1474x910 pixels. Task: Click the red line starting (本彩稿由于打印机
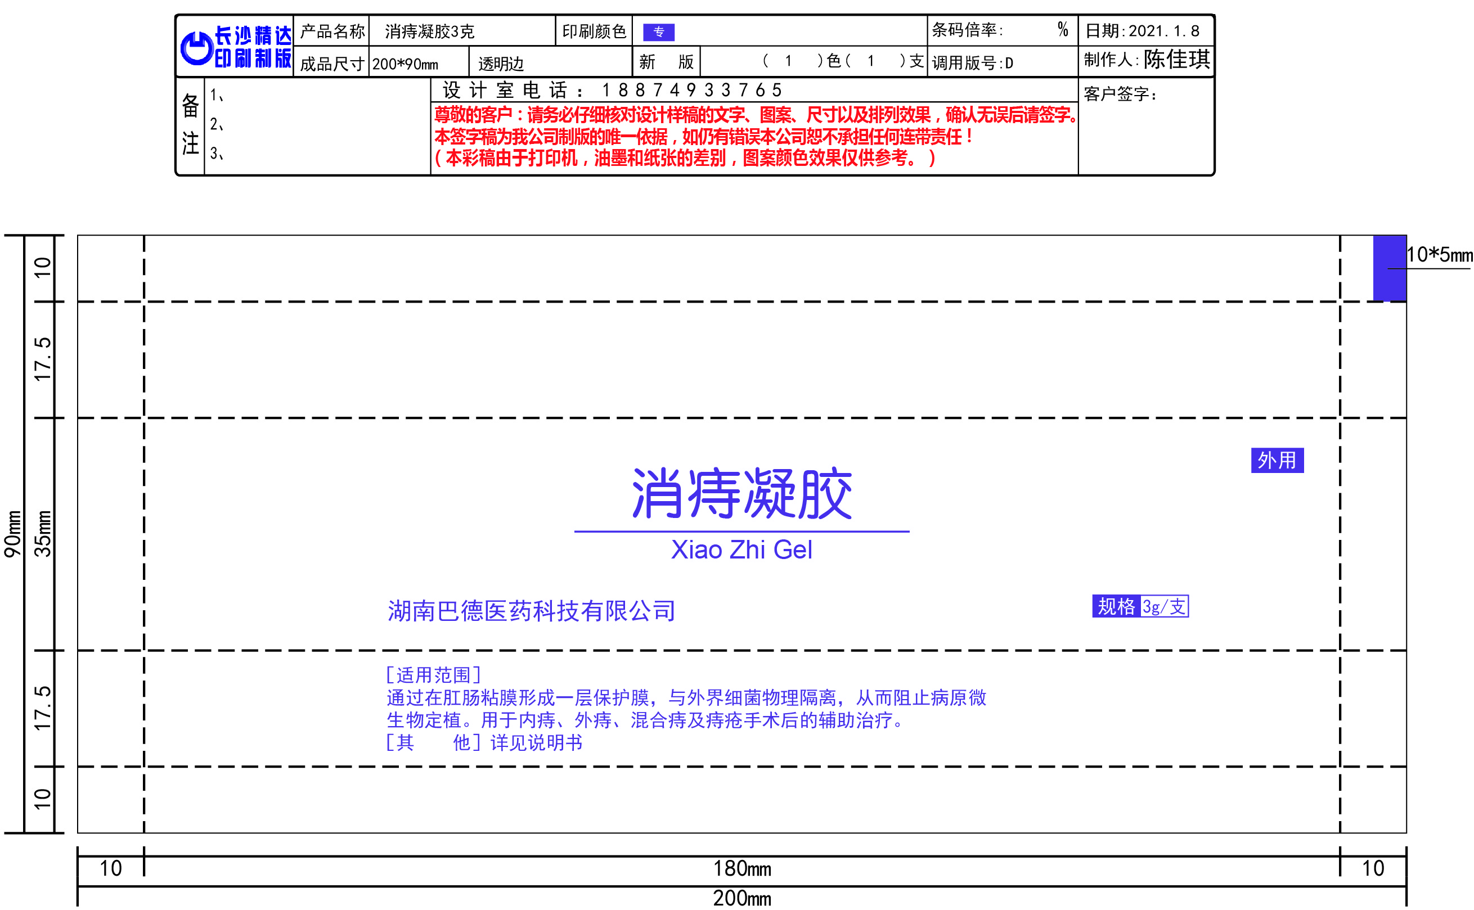pyautogui.click(x=685, y=157)
